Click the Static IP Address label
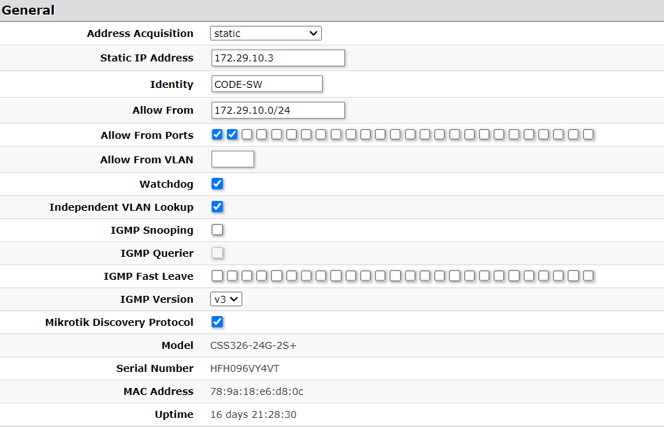The width and height of the screenshot is (664, 427). [147, 58]
